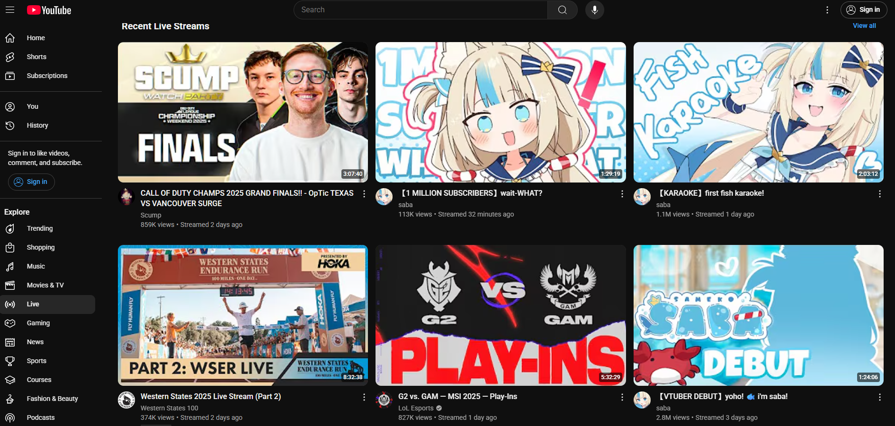The height and width of the screenshot is (426, 895).
Task: Open action menu for Call of Duty video
Action: click(364, 194)
